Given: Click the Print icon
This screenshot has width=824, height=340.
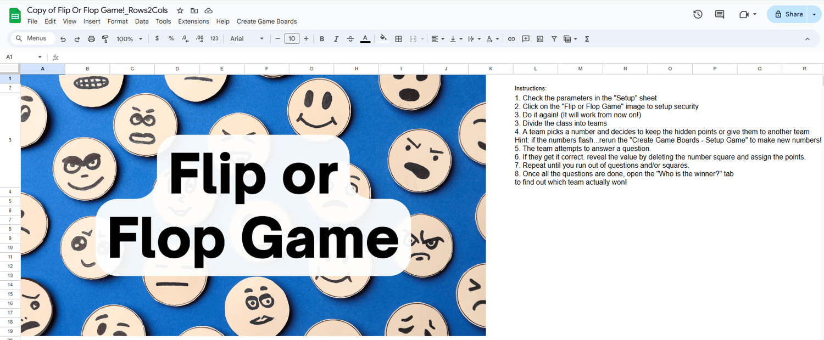Looking at the screenshot, I should pyautogui.click(x=91, y=39).
